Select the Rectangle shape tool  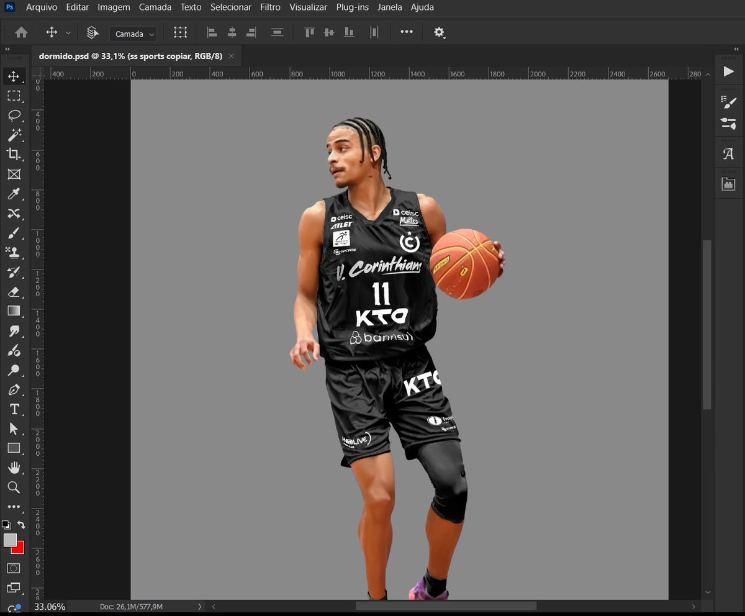tap(14, 448)
